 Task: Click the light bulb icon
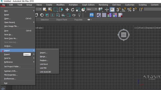click(79, 15)
